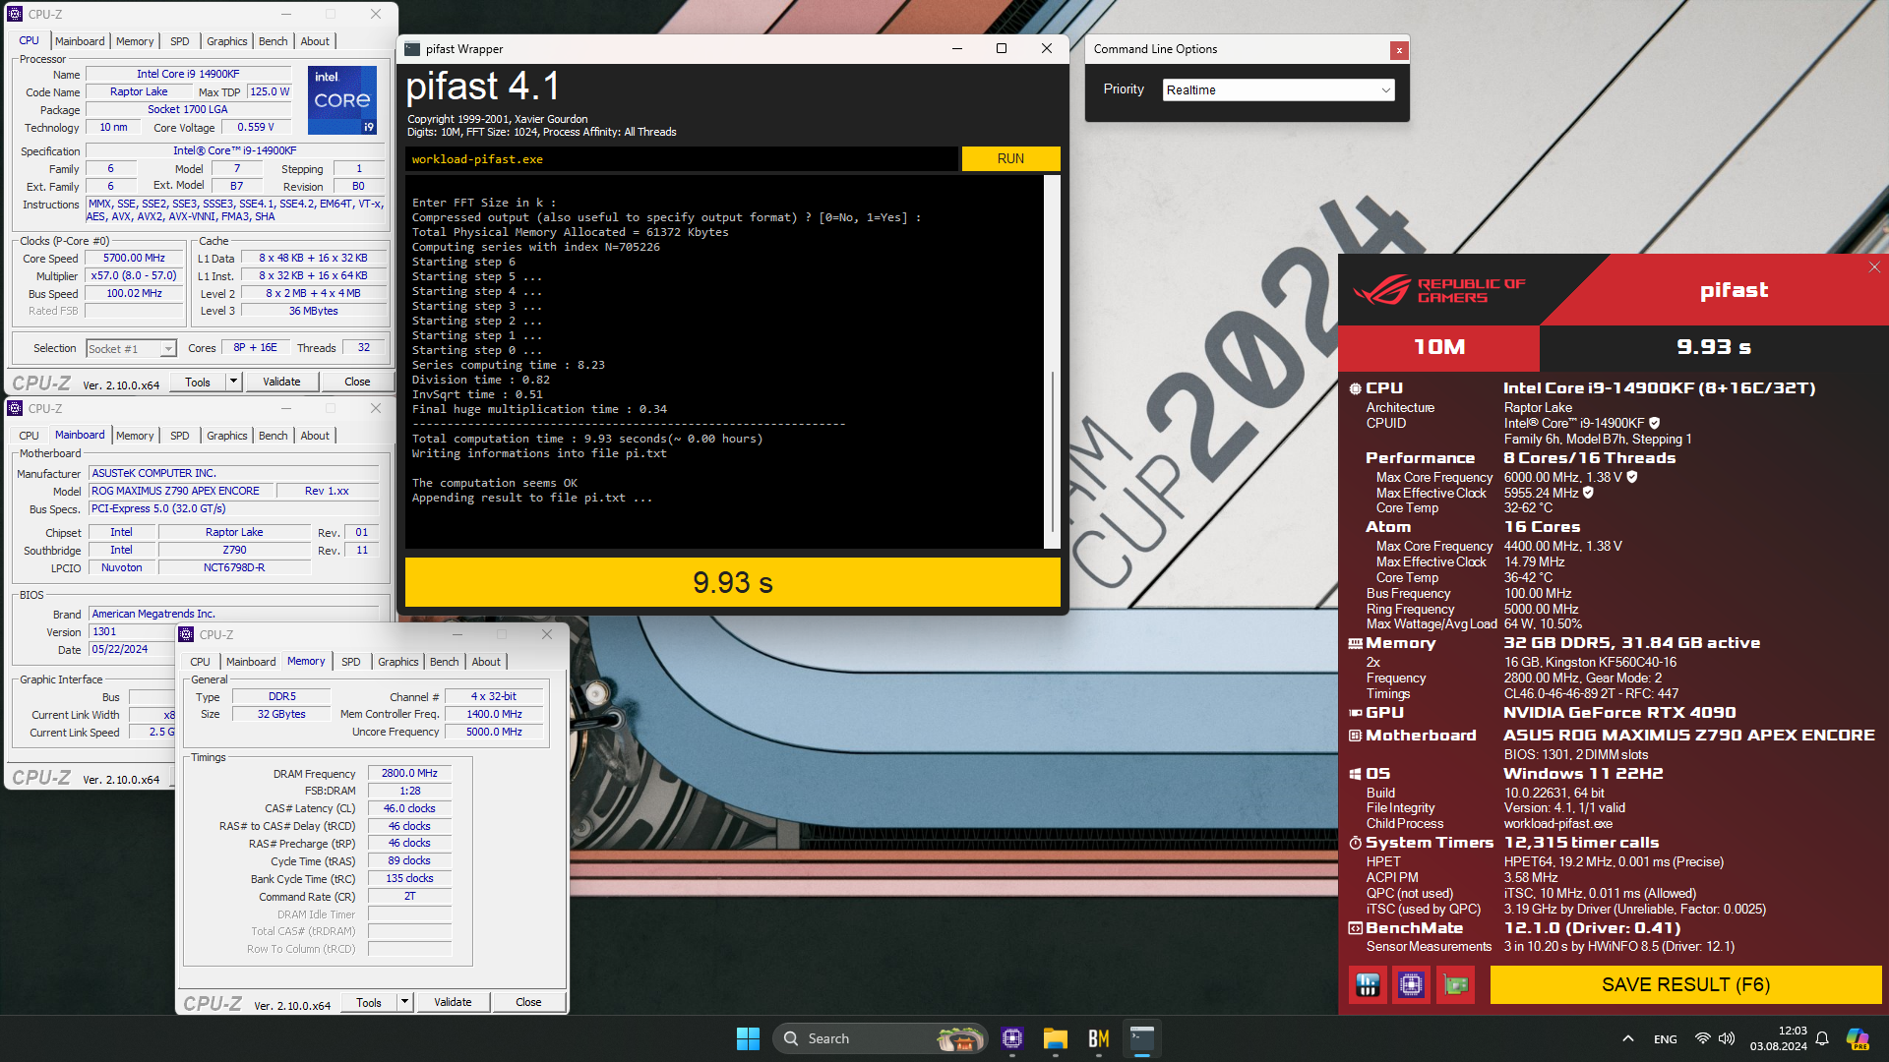Click 9.93 s yellow result bar

733,582
